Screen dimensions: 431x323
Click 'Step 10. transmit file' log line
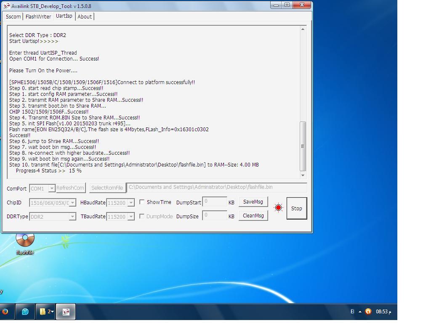(x=134, y=165)
